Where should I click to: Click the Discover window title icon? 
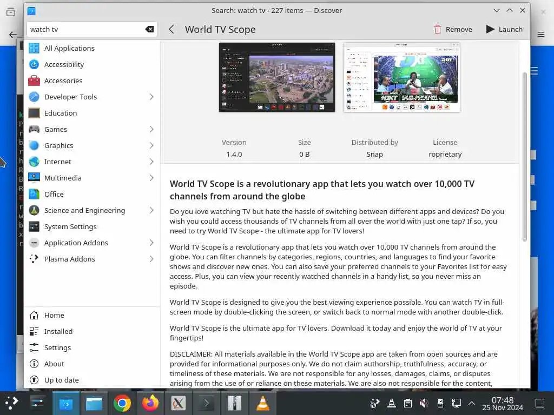[x=31, y=11]
